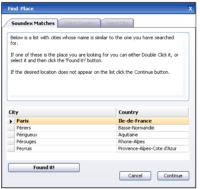Click the Found it! button
The image size is (200, 189).
(44, 167)
